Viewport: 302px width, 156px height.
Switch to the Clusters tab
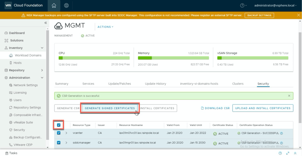pos(238,84)
